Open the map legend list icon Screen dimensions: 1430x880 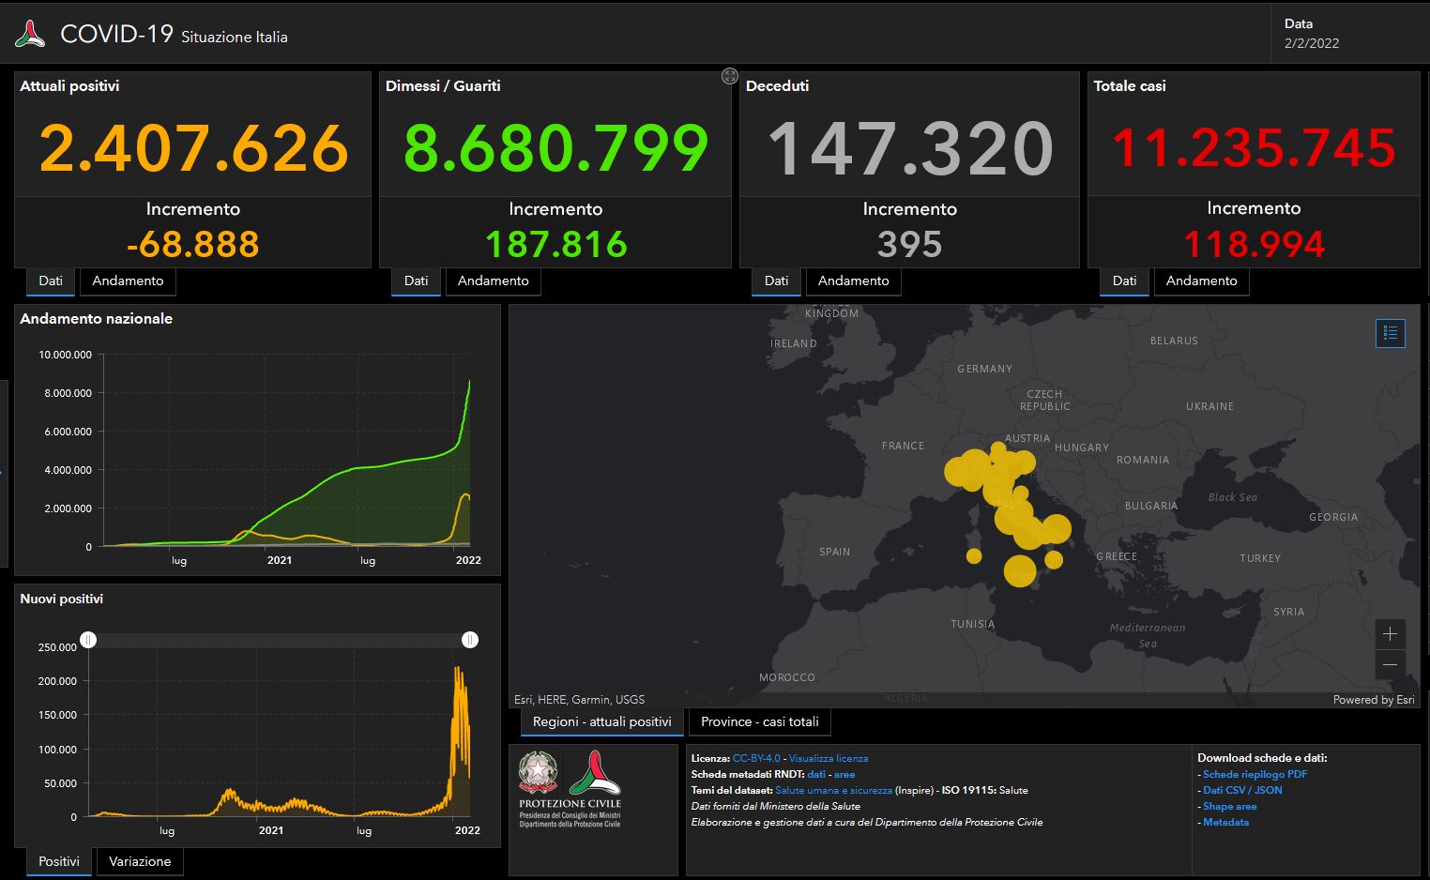(1390, 333)
